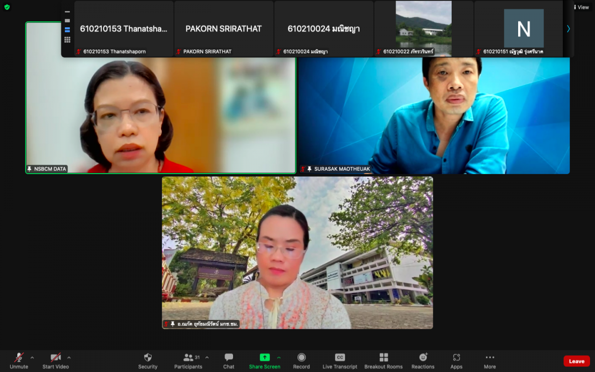The height and width of the screenshot is (372, 595).
Task: Switch thumbnail strip to grid view icon
Action: [x=67, y=40]
